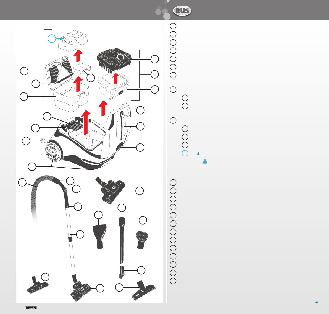Click the small teal arrow at bottom right

coord(316,302)
